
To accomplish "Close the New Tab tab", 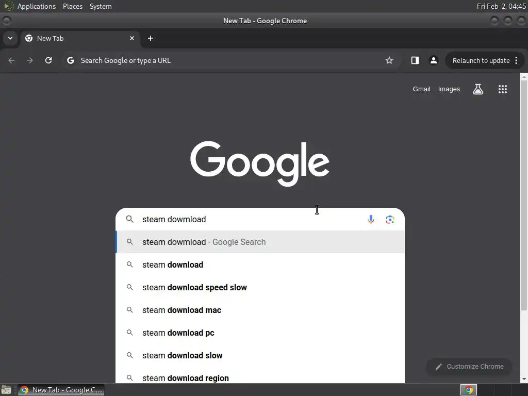I will 132,38.
